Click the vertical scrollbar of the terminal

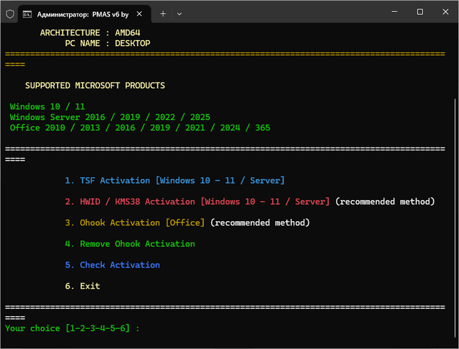455,216
